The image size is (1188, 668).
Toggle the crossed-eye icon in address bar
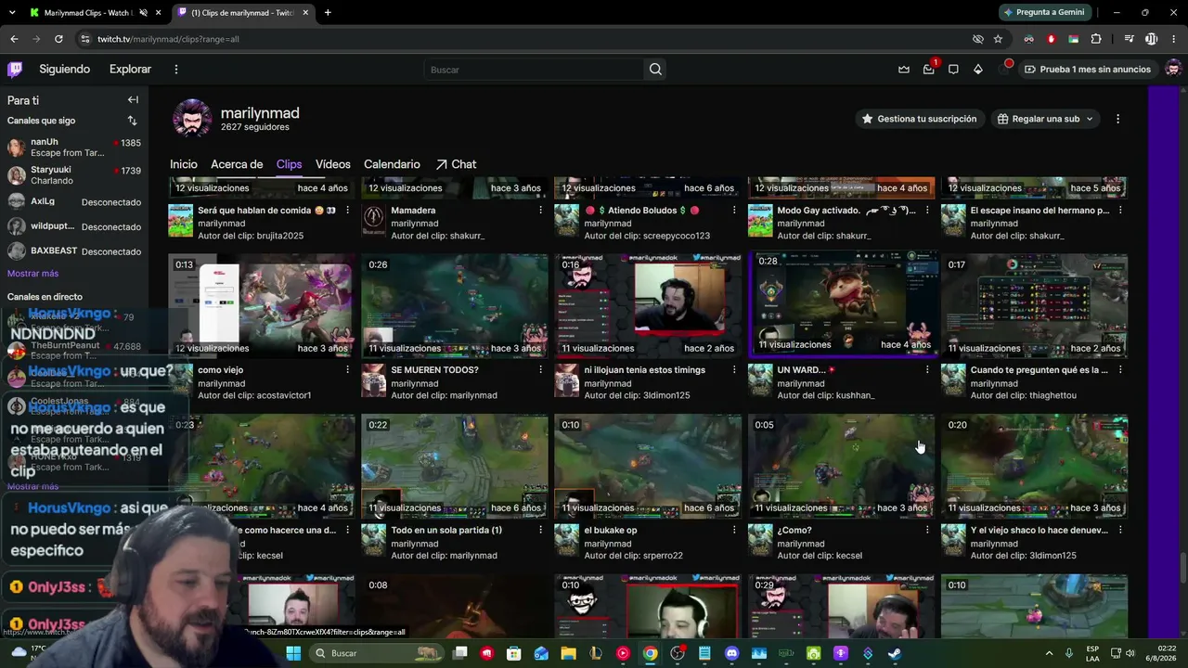(x=977, y=39)
